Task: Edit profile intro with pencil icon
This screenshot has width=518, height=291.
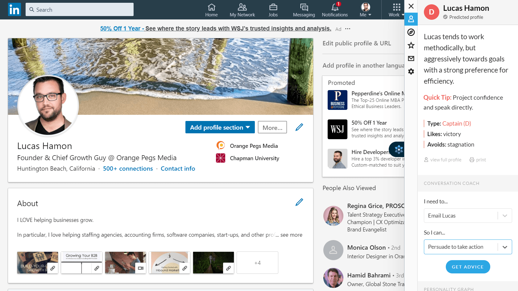Action: point(299,127)
